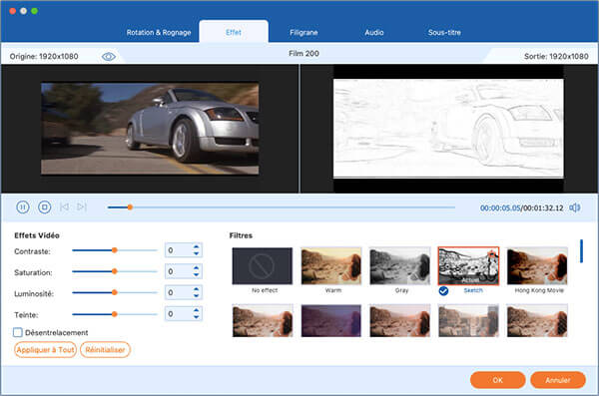Uncheck the Sketch filter checkmark
The image size is (599, 396).
coord(443,291)
